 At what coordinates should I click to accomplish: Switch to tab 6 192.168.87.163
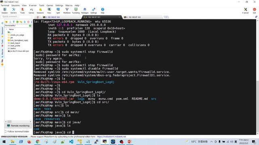click(142, 17)
